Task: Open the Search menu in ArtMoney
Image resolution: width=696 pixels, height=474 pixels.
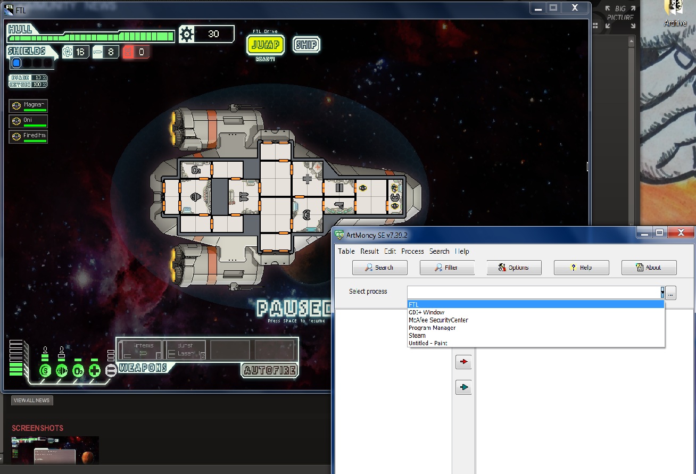Action: [439, 251]
